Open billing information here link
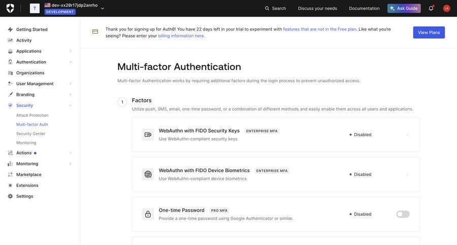 pyautogui.click(x=181, y=36)
